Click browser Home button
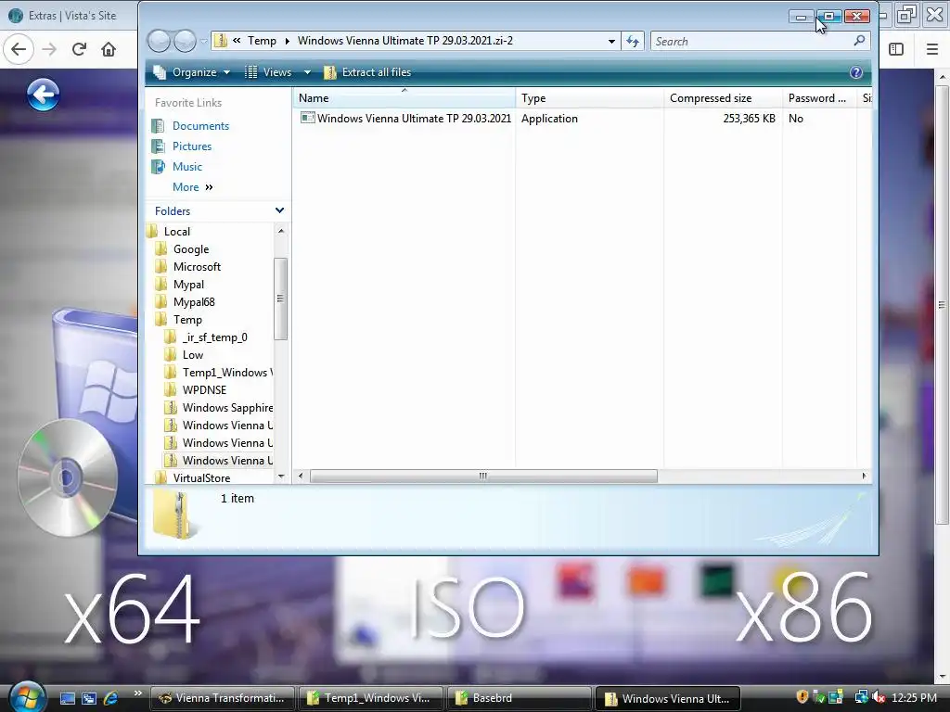This screenshot has height=712, width=950. point(109,49)
